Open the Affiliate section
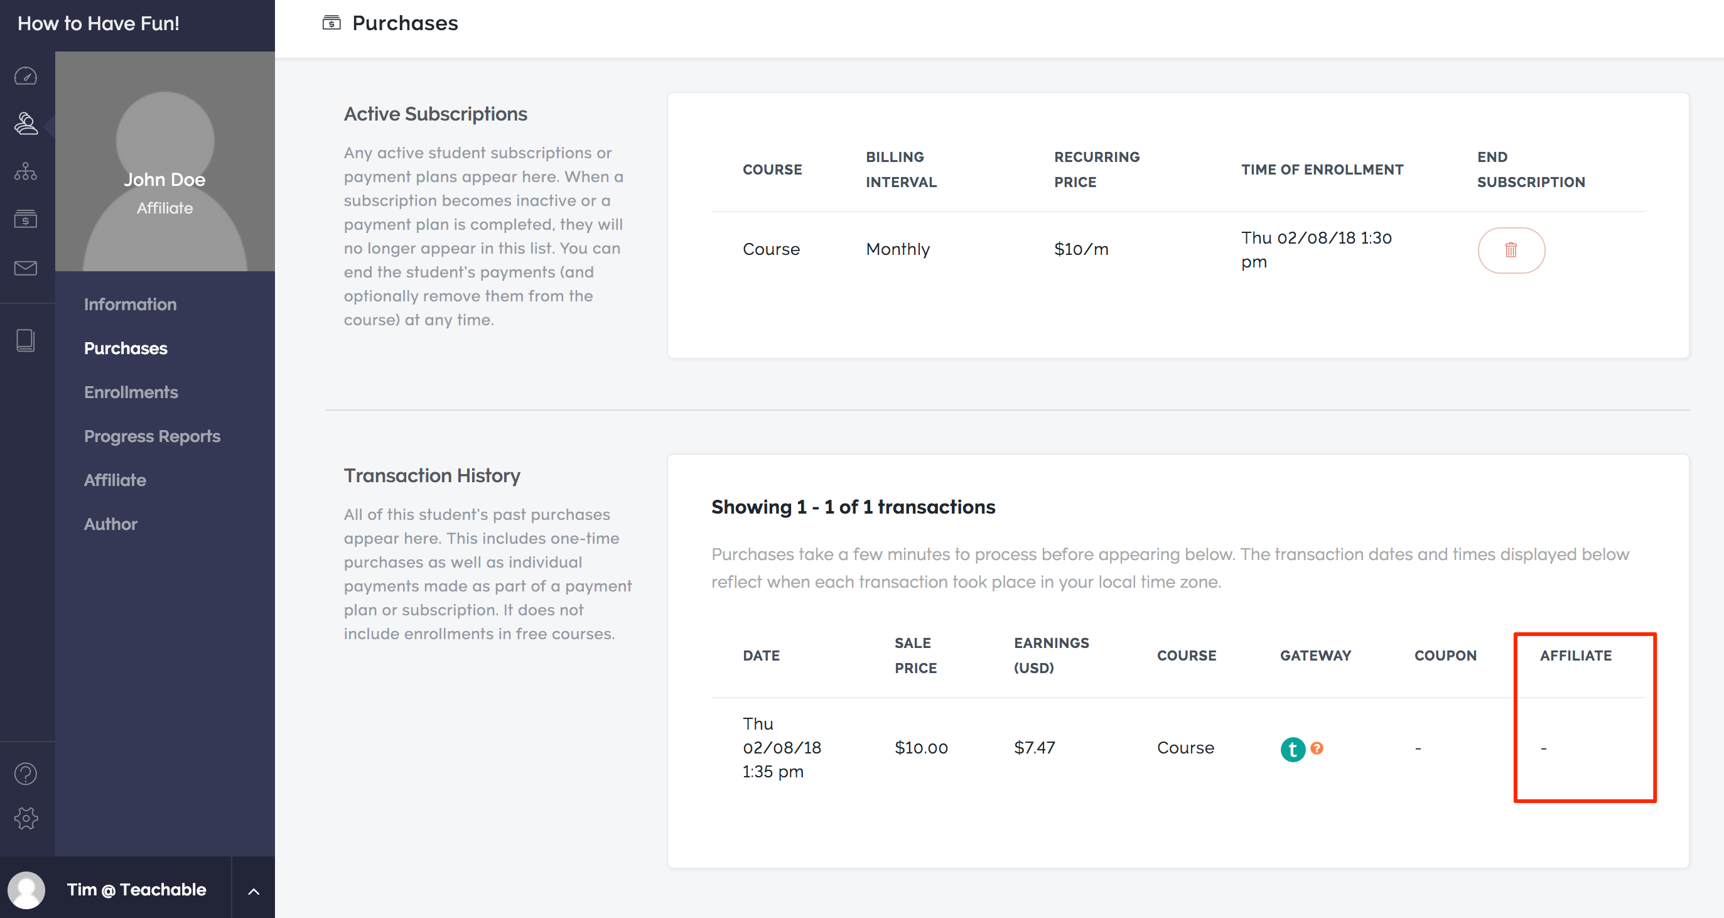 (x=114, y=480)
